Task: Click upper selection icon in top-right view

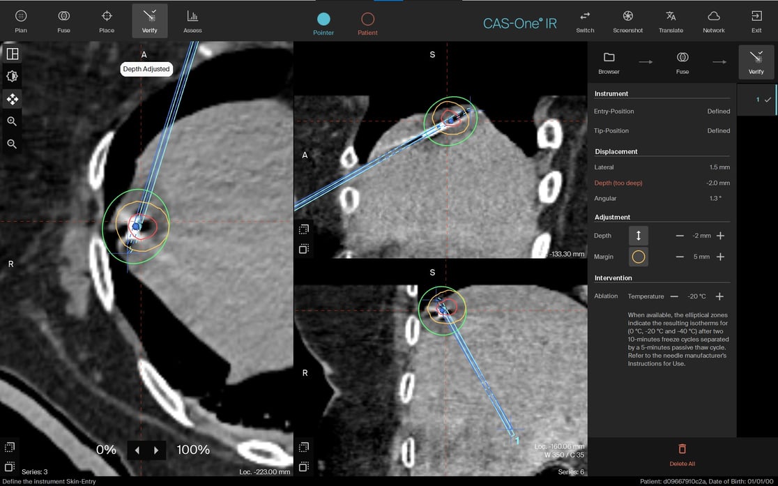Action: pyautogui.click(x=304, y=229)
